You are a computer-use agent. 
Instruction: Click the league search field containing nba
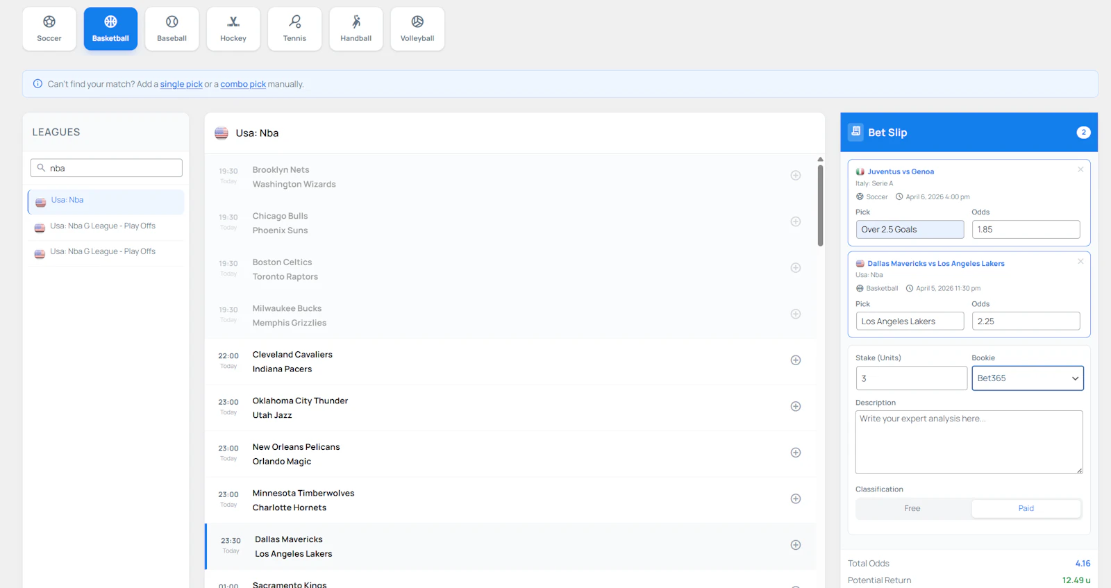click(106, 168)
